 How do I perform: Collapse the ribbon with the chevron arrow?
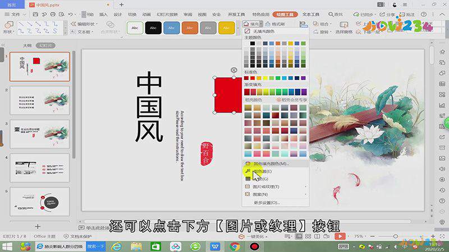coord(443,15)
